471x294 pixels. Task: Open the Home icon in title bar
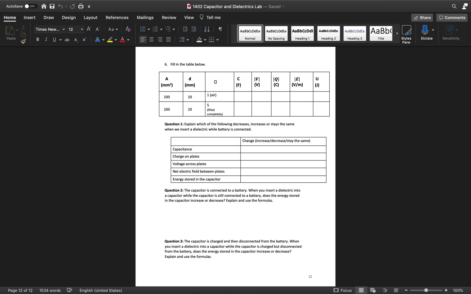[x=44, y=6]
